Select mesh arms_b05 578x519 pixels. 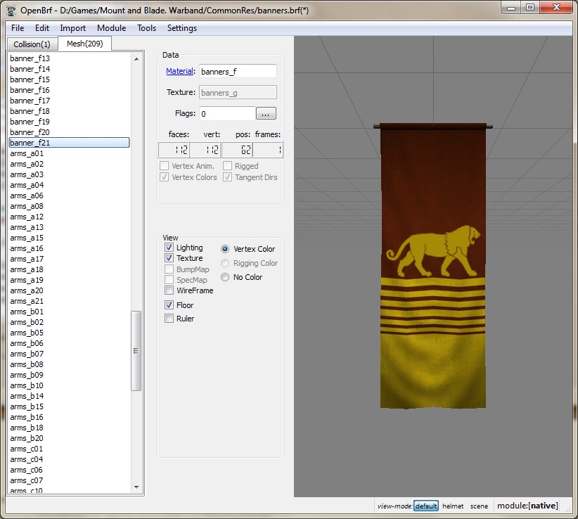(x=70, y=333)
